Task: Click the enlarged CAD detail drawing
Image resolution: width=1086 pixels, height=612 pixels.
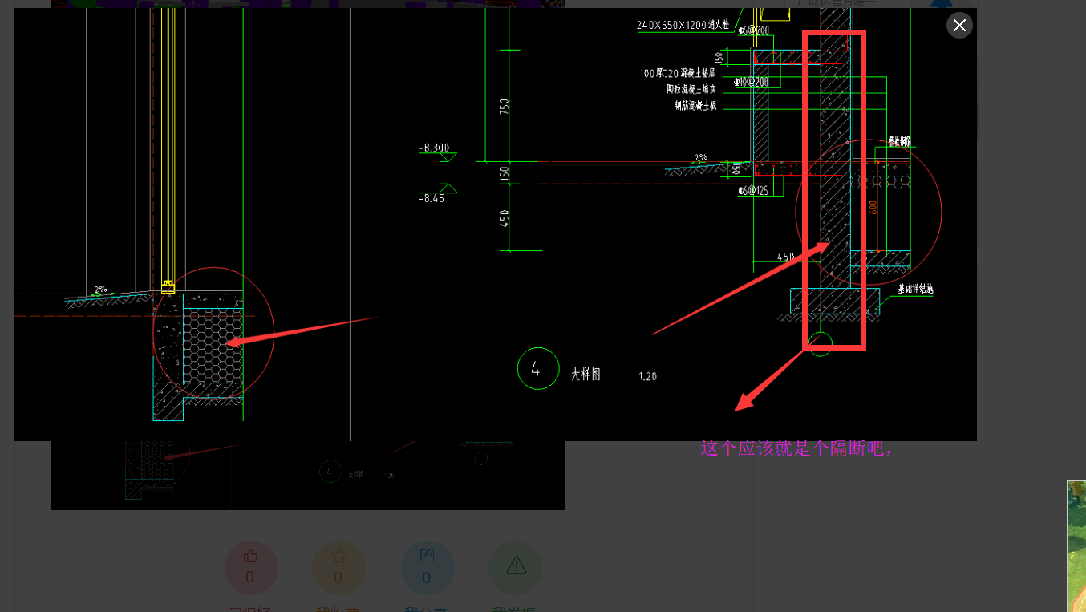Action: coord(496,225)
